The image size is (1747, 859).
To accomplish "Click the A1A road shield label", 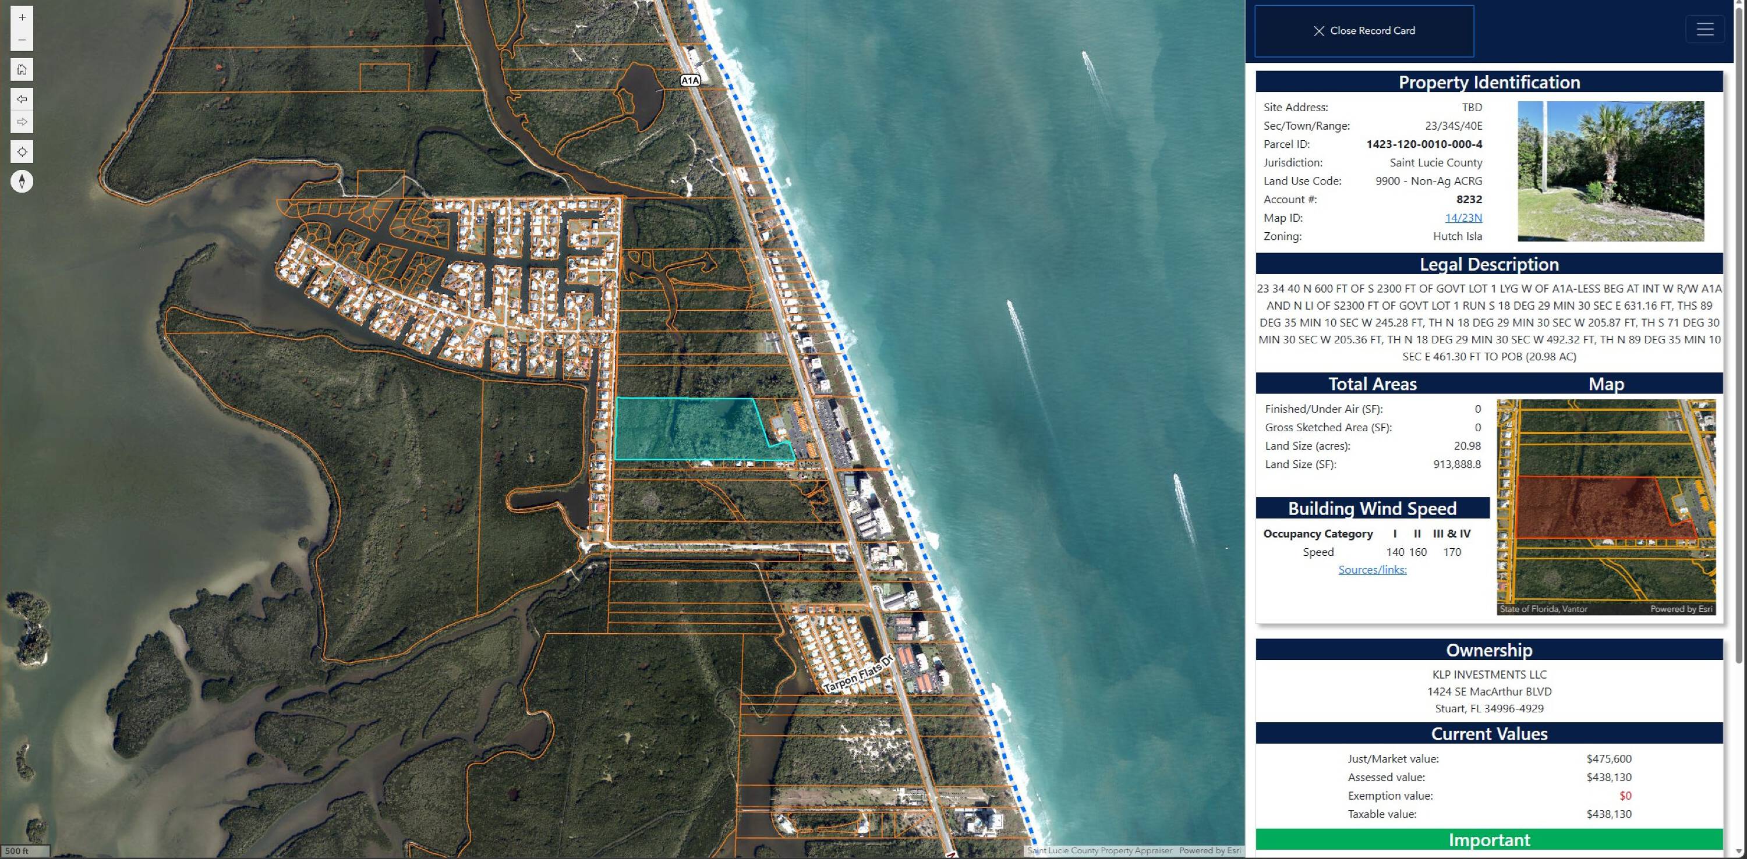I will pos(689,80).
